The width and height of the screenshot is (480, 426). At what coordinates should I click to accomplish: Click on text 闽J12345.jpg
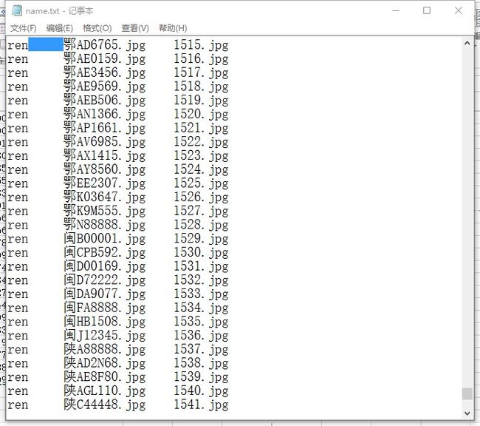[105, 335]
